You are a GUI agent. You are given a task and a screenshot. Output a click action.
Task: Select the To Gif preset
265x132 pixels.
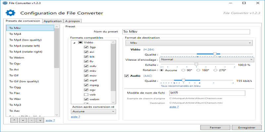click(x=30, y=75)
